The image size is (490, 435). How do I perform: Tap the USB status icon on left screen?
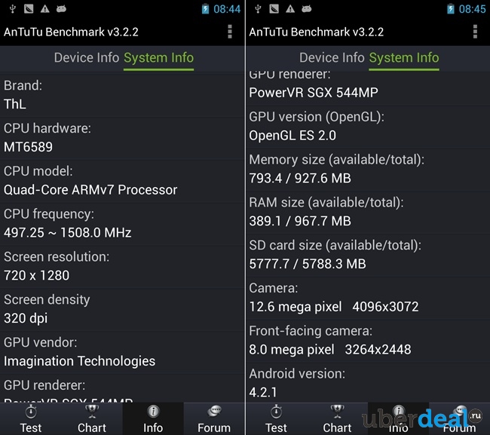pos(13,9)
